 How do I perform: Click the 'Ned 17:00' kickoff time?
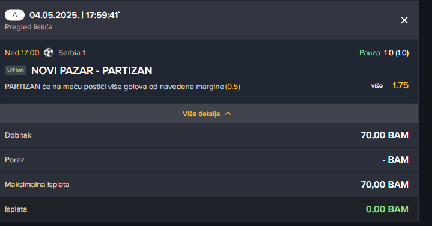[x=22, y=53]
